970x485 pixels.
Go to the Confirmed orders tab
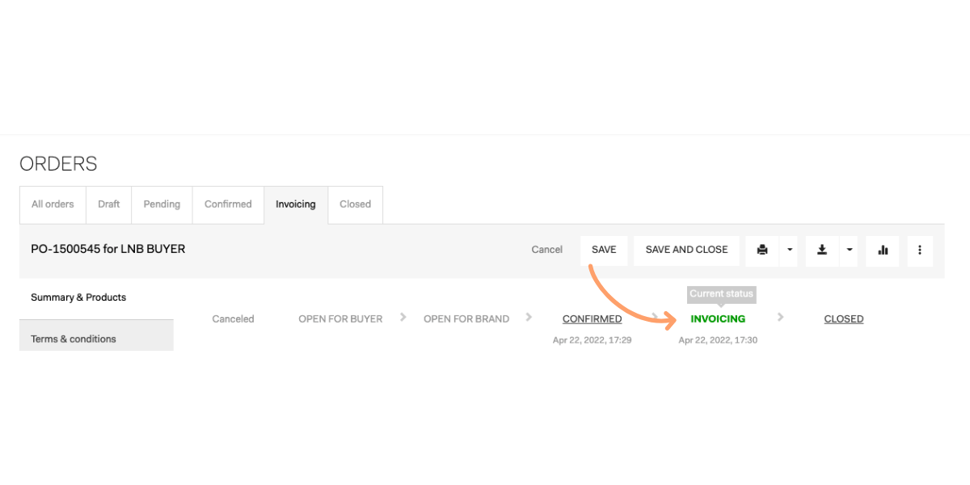228,205
